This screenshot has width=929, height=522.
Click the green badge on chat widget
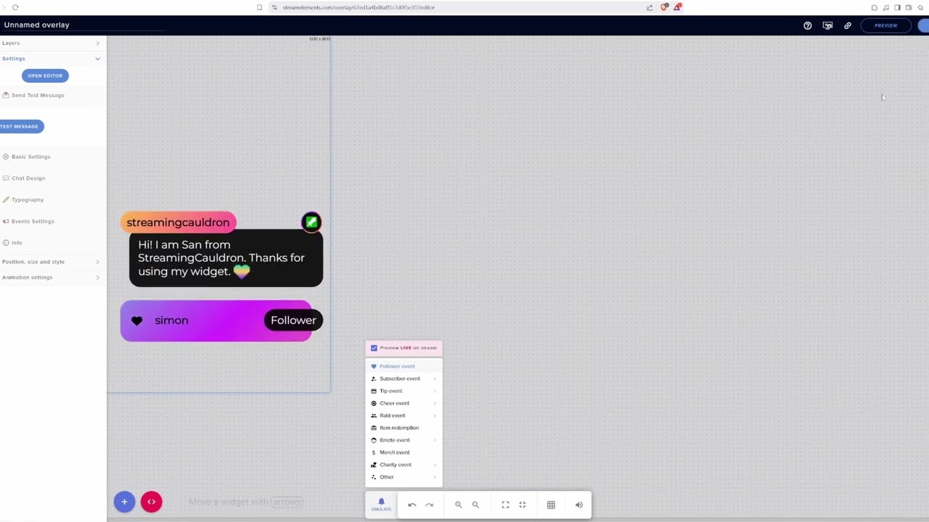tap(311, 222)
